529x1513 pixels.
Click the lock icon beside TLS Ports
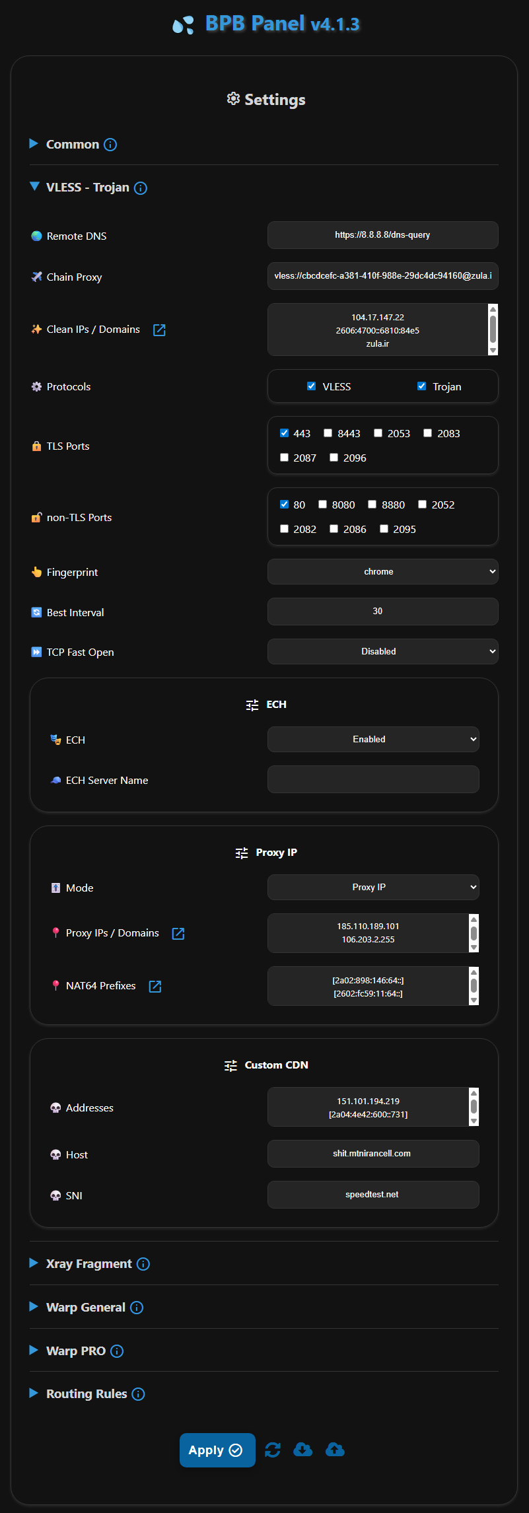coord(36,446)
